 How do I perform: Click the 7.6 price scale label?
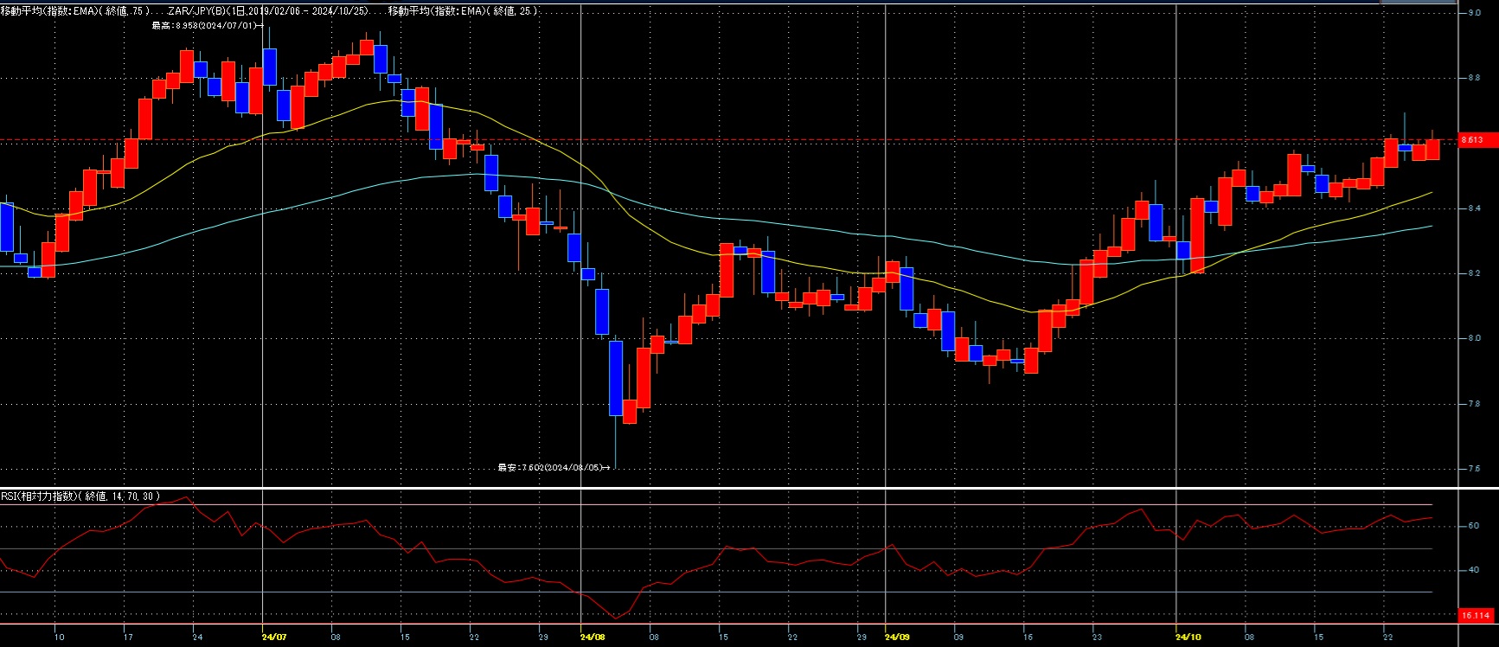pyautogui.click(x=1474, y=469)
